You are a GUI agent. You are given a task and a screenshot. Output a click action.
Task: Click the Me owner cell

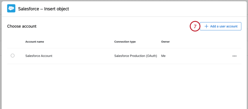(163, 56)
